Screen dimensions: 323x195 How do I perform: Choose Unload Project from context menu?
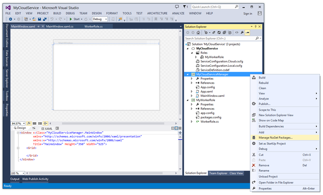coord(285,177)
